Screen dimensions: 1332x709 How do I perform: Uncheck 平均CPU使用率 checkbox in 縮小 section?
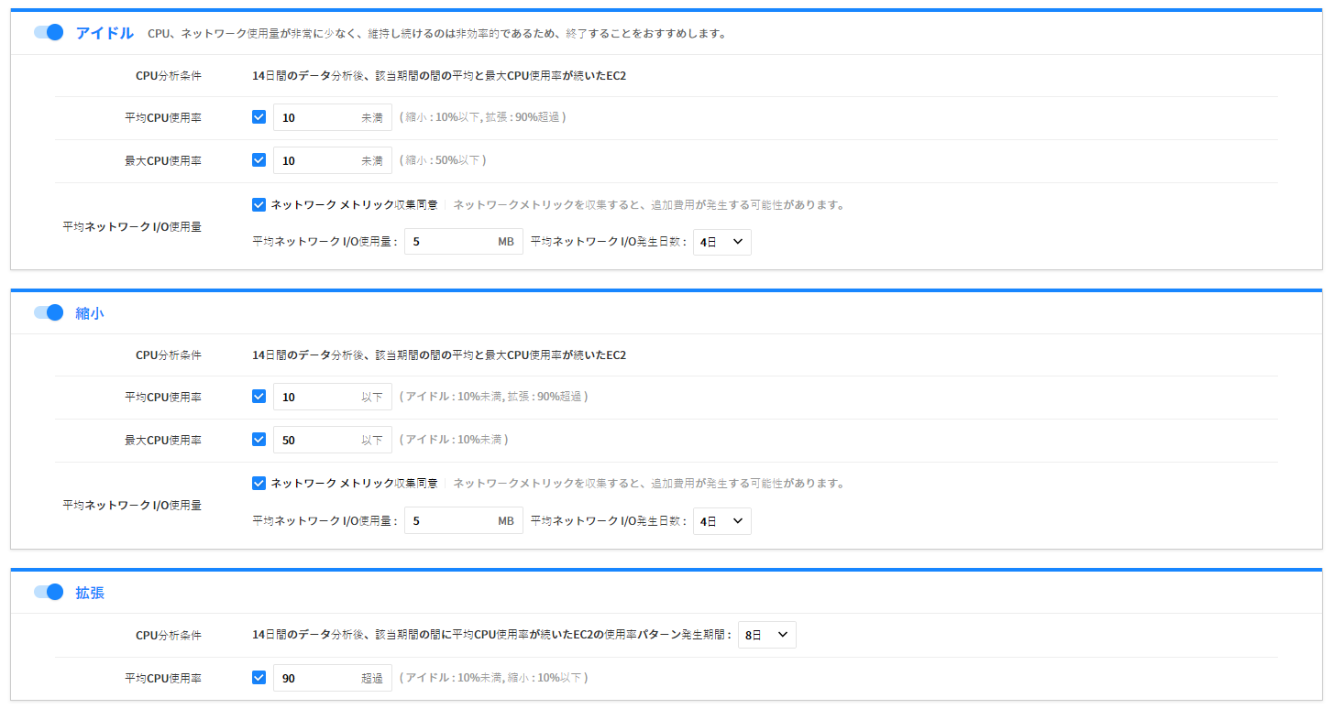click(259, 397)
